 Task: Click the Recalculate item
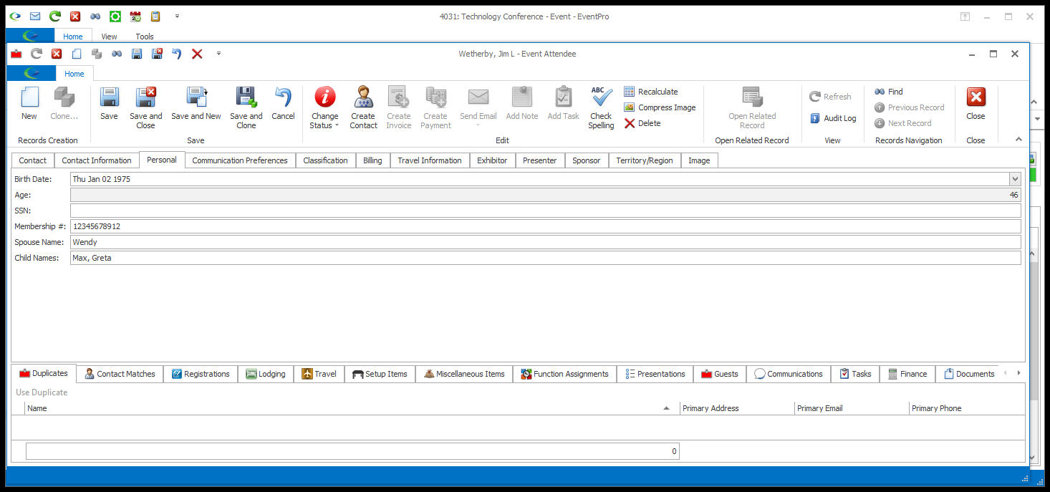pyautogui.click(x=650, y=92)
